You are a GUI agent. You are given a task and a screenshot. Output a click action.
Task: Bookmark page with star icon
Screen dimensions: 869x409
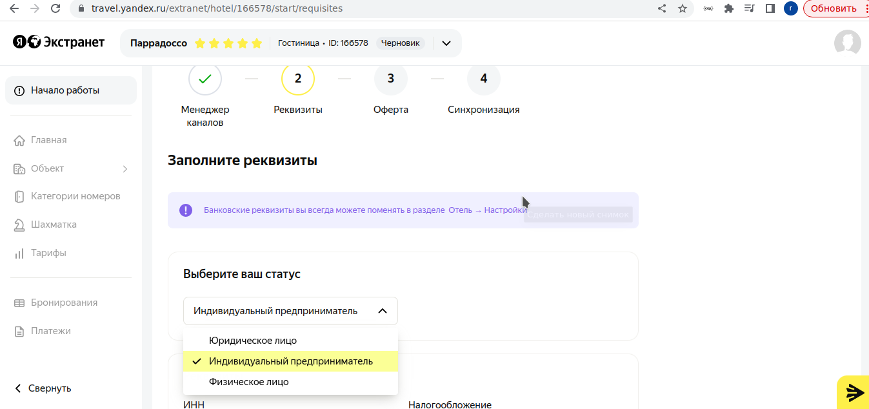683,8
